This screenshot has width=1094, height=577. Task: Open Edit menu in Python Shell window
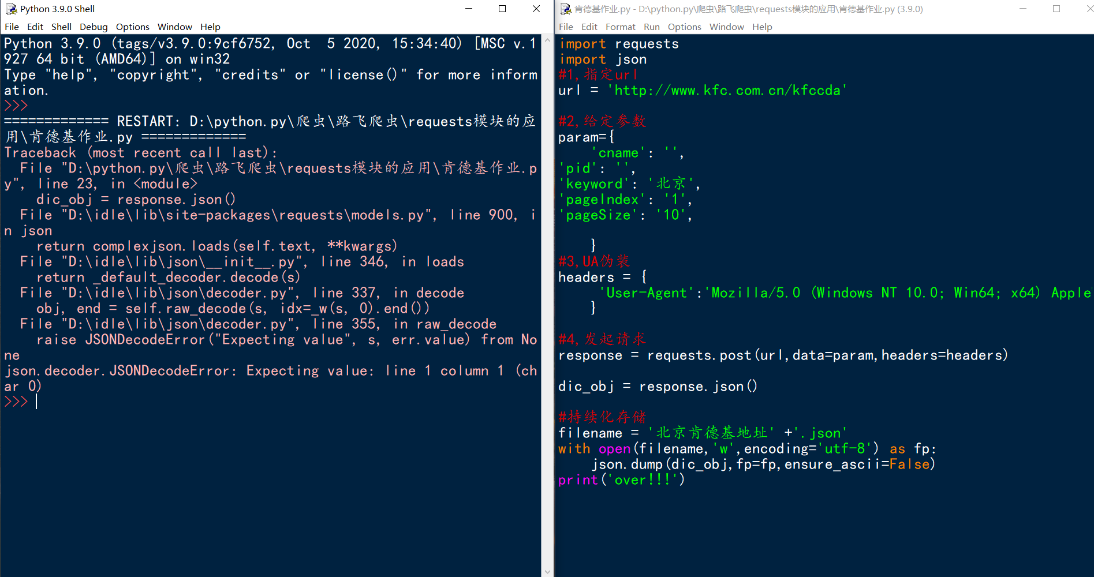coord(35,27)
